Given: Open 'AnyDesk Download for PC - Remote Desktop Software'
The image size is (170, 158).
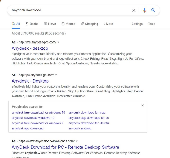Looking at the screenshot, I should pyautogui.click(x=65, y=147).
